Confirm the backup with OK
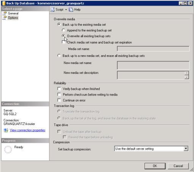Viewport: 194px width, 172px height. pyautogui.click(x=155, y=166)
